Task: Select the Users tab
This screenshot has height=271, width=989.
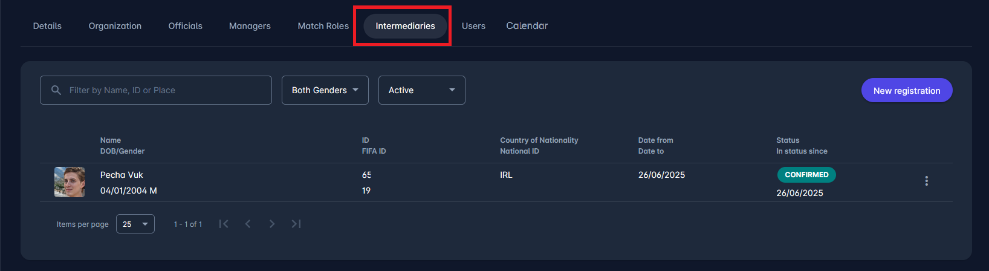Action: (473, 26)
